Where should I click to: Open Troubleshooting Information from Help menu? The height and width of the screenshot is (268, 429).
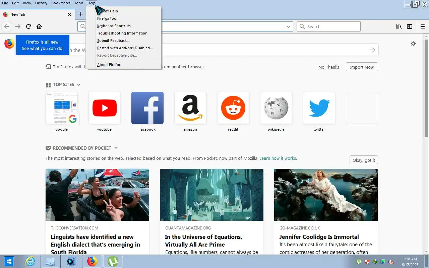124,33
